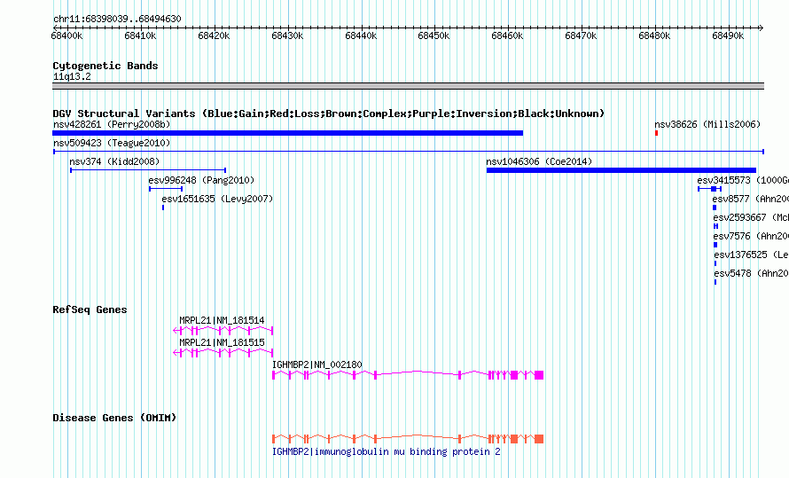This screenshot has height=478, width=789.
Task: Open variant esv7576 label
Action: tap(751, 236)
